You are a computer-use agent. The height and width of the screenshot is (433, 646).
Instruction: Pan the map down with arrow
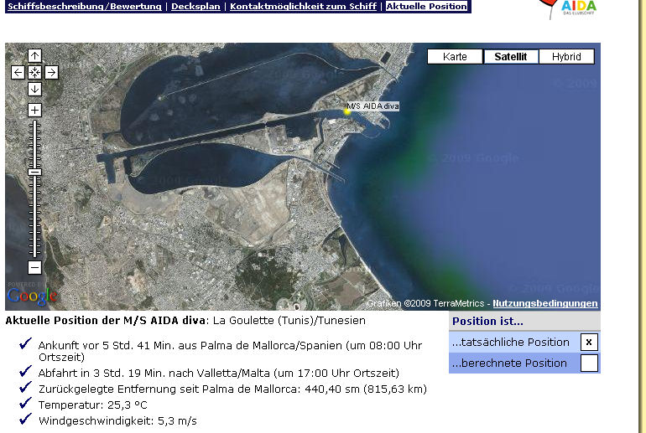[34, 89]
